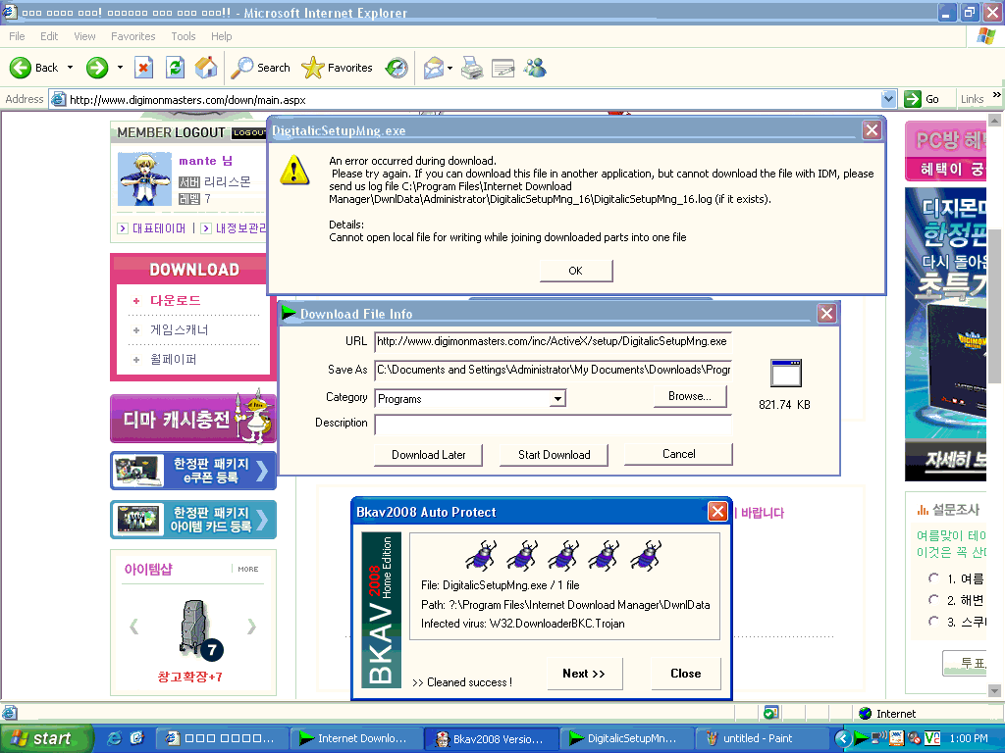
Task: Click the MORE link in item shop
Action: pyautogui.click(x=248, y=569)
